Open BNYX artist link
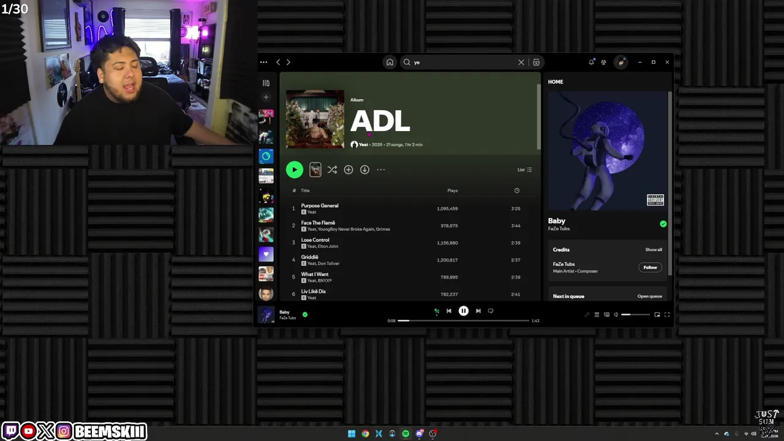 [x=325, y=281]
